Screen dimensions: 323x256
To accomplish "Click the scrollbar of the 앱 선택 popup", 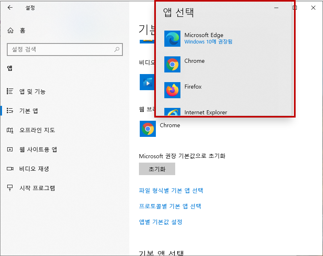I will pyautogui.click(x=293, y=60).
